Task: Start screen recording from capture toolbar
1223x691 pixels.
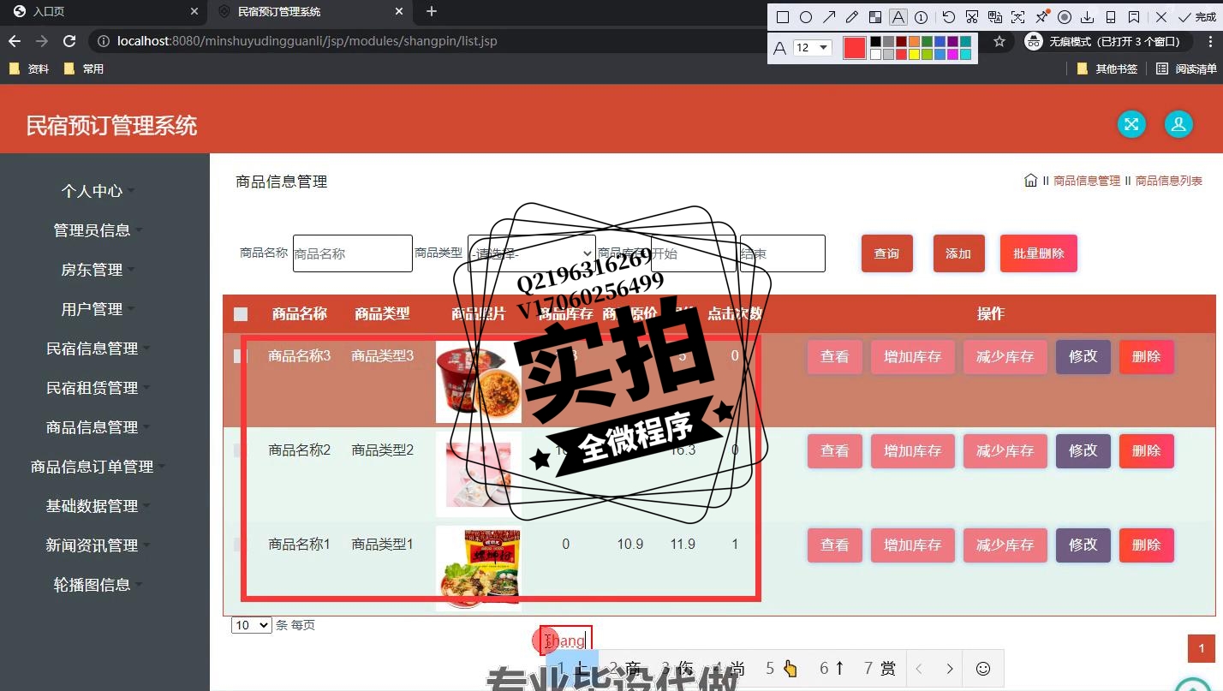Action: (x=1065, y=17)
